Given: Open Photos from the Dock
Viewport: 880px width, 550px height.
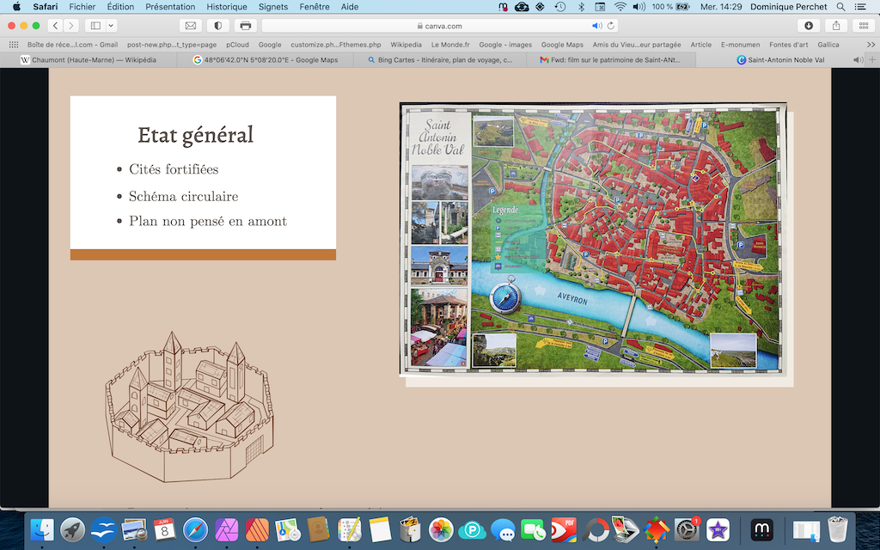Looking at the screenshot, I should (441, 529).
